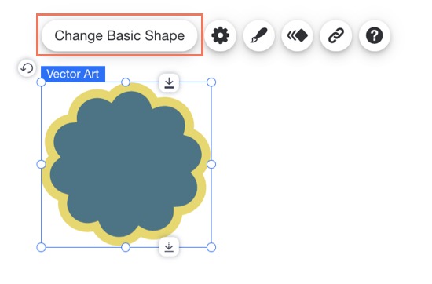
Task: Click the right-middle resize handle
Action: (x=211, y=164)
